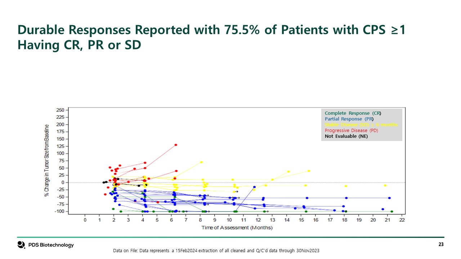The image size is (461, 259).
Task: Click the rightmost blue point at -50% level
Action: click(389, 198)
